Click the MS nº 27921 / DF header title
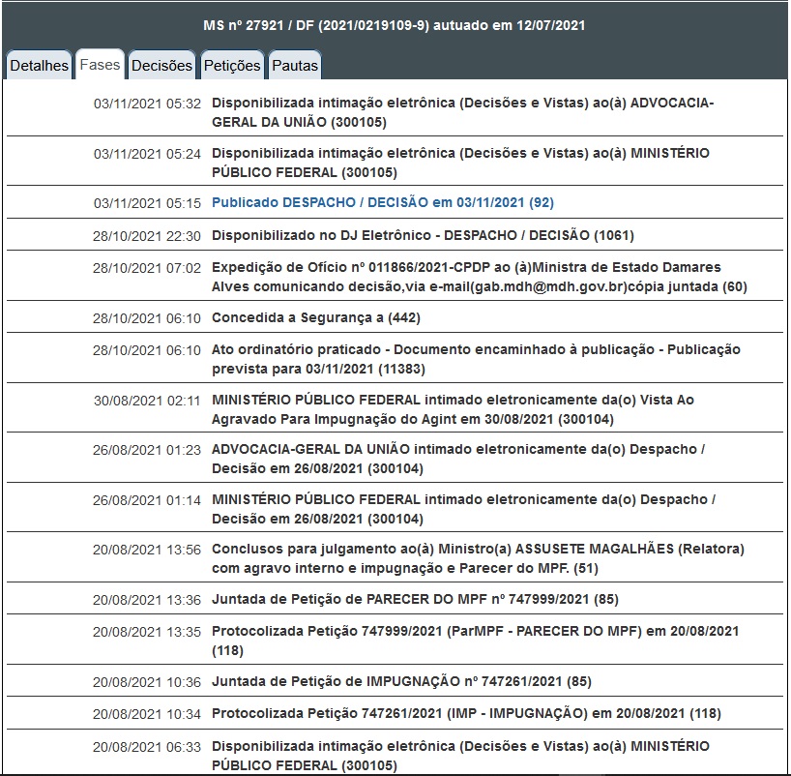The height and width of the screenshot is (776, 791). tap(395, 25)
